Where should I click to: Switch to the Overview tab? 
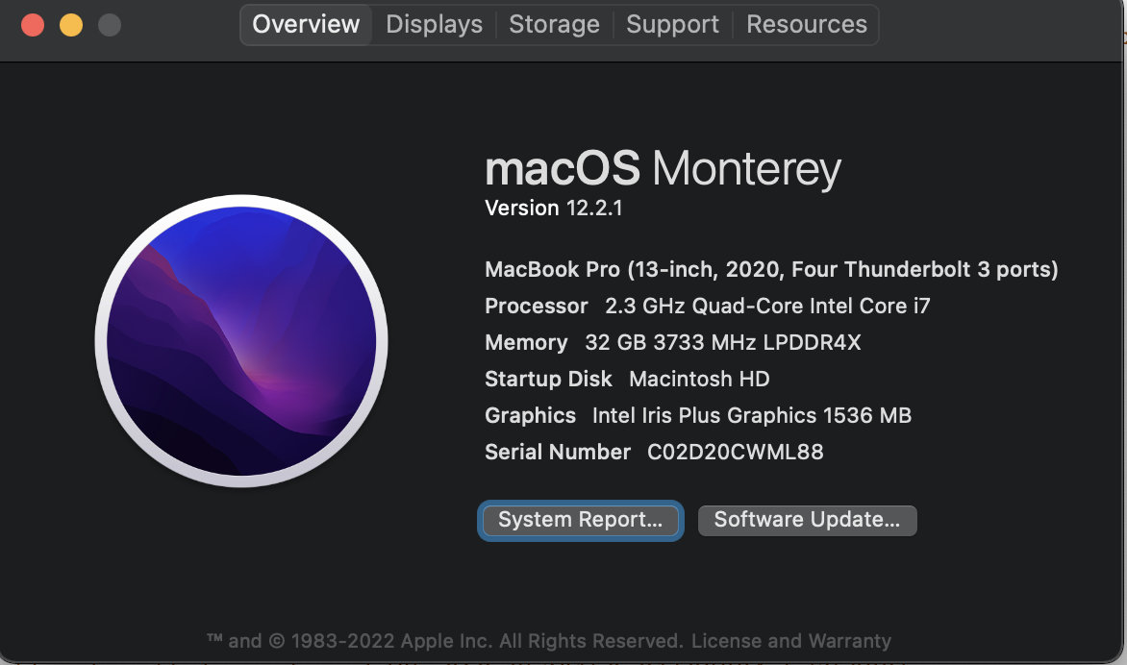[306, 24]
